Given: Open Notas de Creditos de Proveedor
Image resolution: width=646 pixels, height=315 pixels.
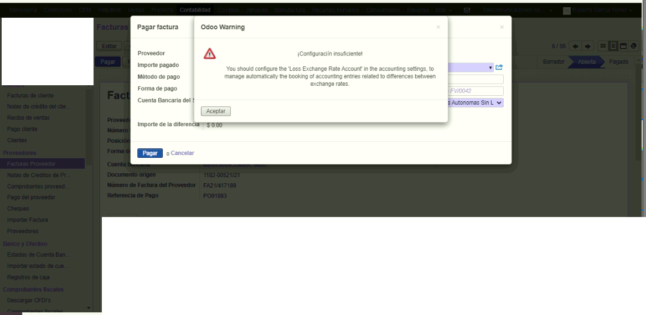Looking at the screenshot, I should [39, 175].
